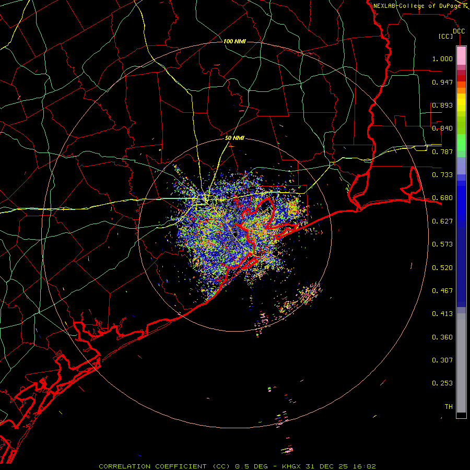The image size is (470, 470).
Task: Click the DCC product label
Action: [459, 31]
